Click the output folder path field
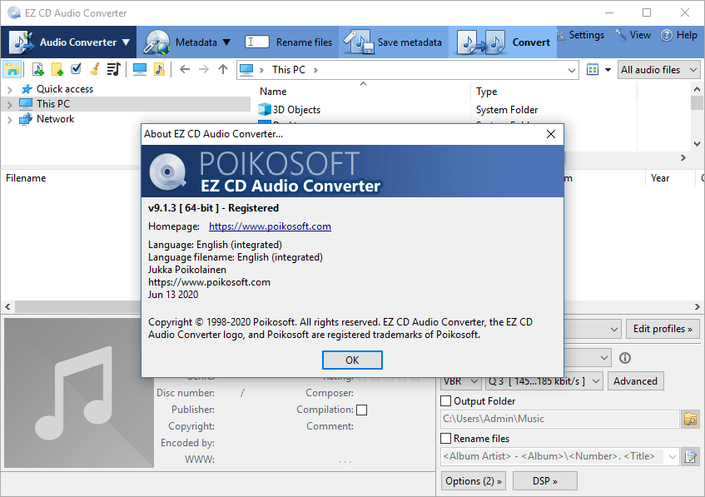This screenshot has height=497, width=705. (560, 419)
